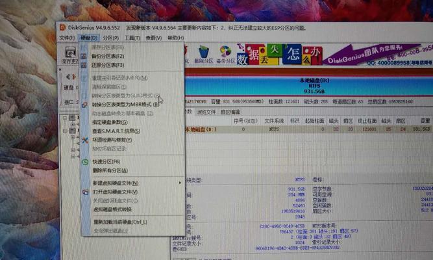Open the 文件(F) menu
Viewport: 433px width, 260px height.
(x=67, y=38)
